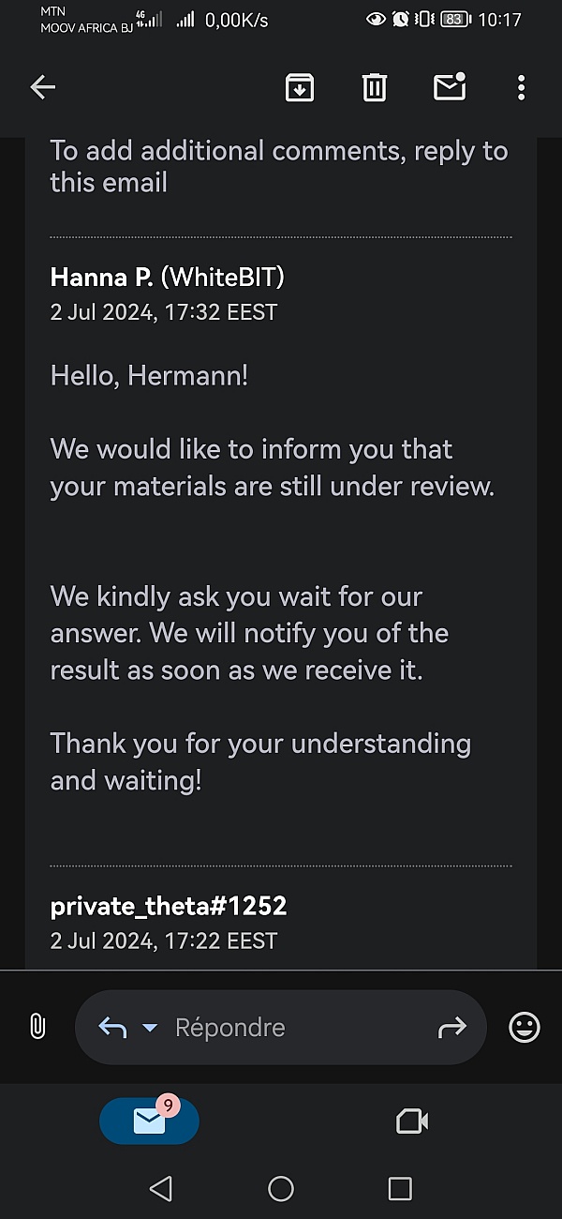Forward the email with the right arrow
562x1219 pixels.
coord(451,1028)
